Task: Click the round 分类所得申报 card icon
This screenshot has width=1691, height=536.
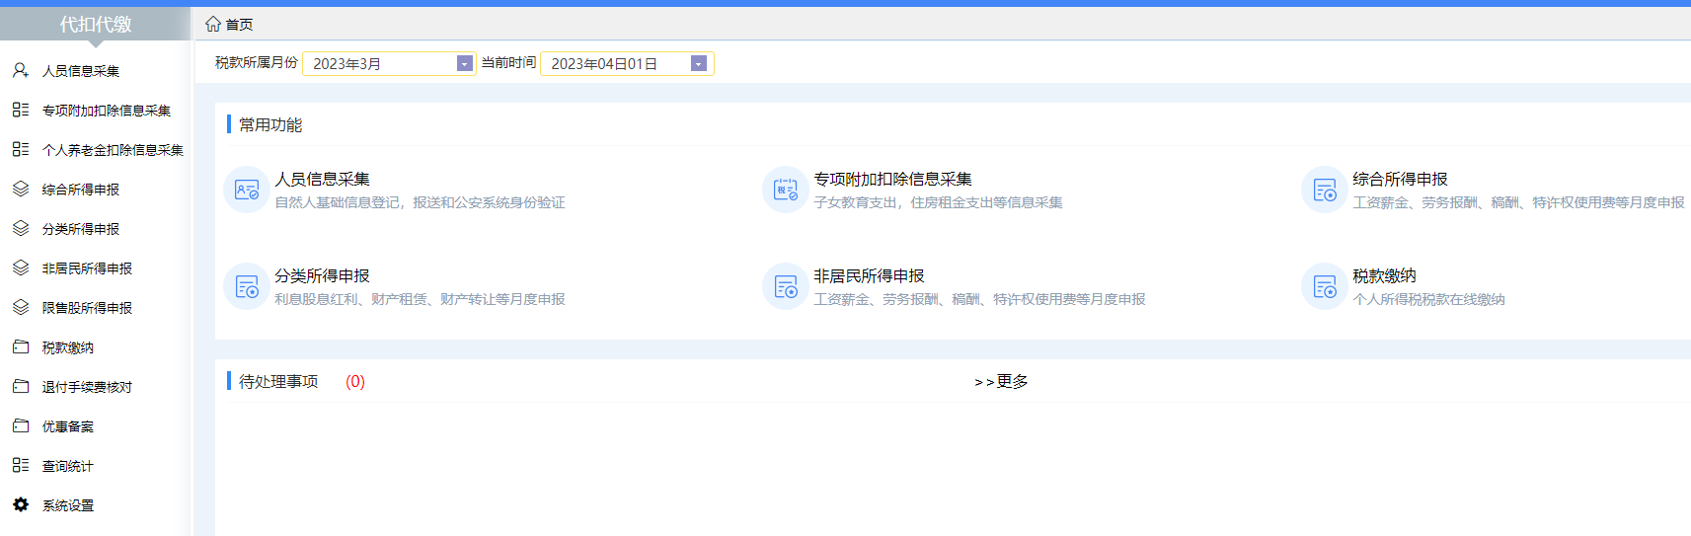Action: [247, 286]
